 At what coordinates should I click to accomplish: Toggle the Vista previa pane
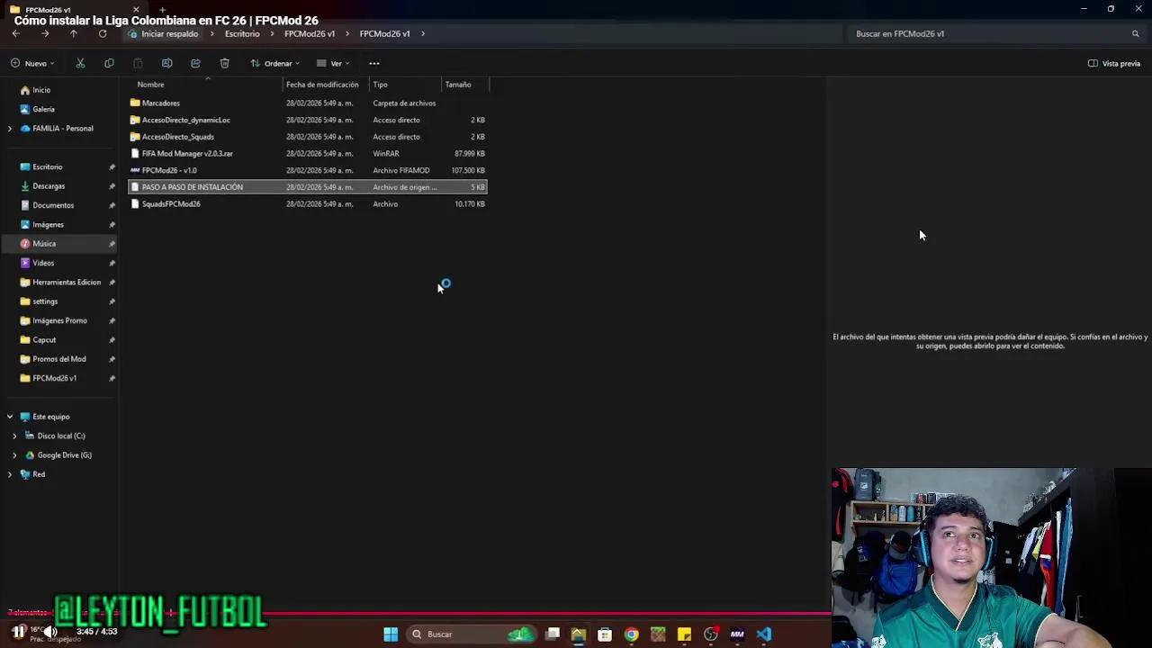1113,63
